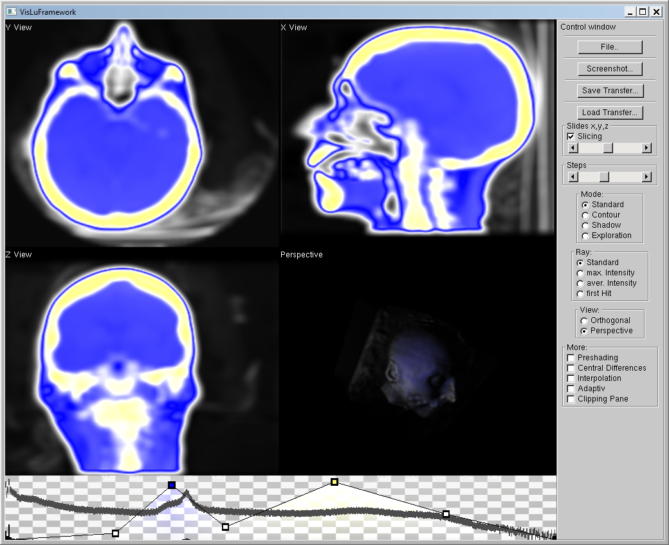Select the Contour mode radio button
Viewport: 669px width, 545px height.
coord(585,215)
